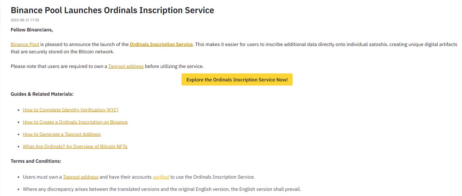The width and height of the screenshot is (462, 196).
Task: Click the English version shall prevail sentence
Action: pyautogui.click(x=162, y=189)
